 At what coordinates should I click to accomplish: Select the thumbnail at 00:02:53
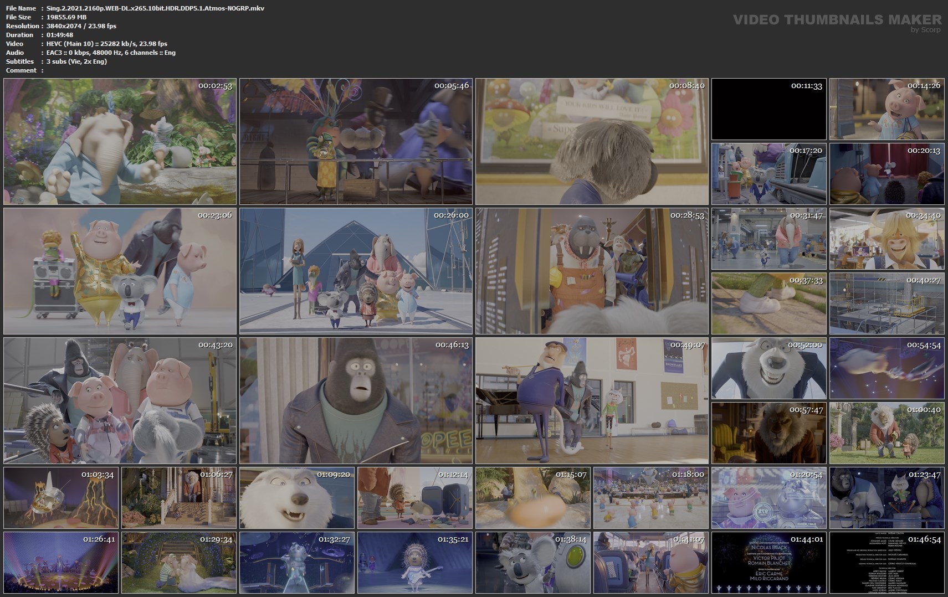coord(120,142)
